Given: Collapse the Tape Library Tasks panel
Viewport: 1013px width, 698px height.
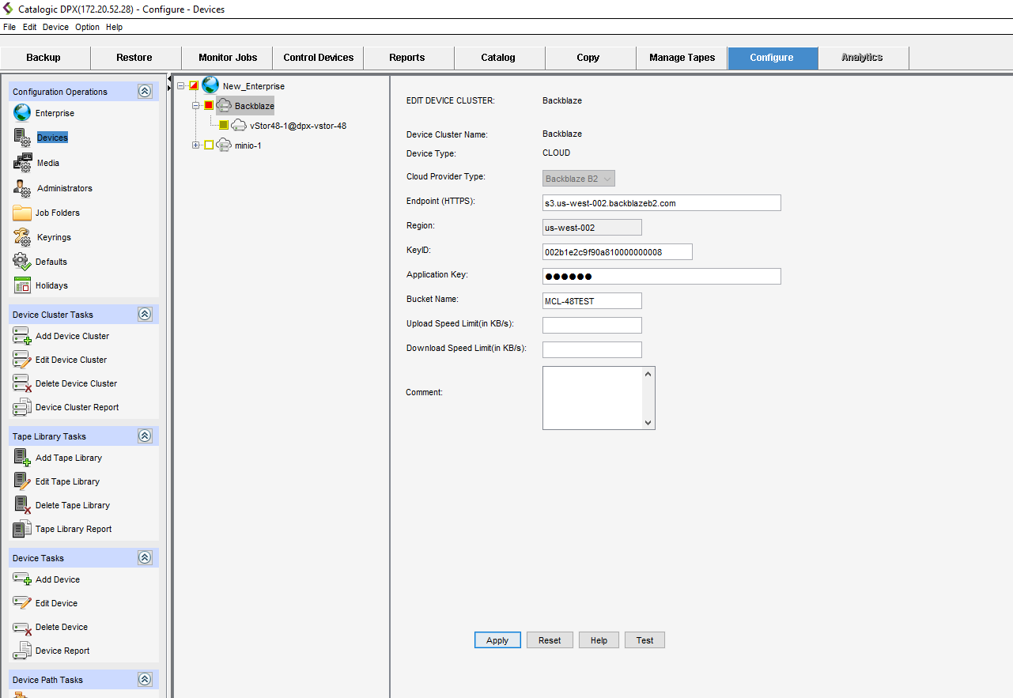Looking at the screenshot, I should pos(145,436).
